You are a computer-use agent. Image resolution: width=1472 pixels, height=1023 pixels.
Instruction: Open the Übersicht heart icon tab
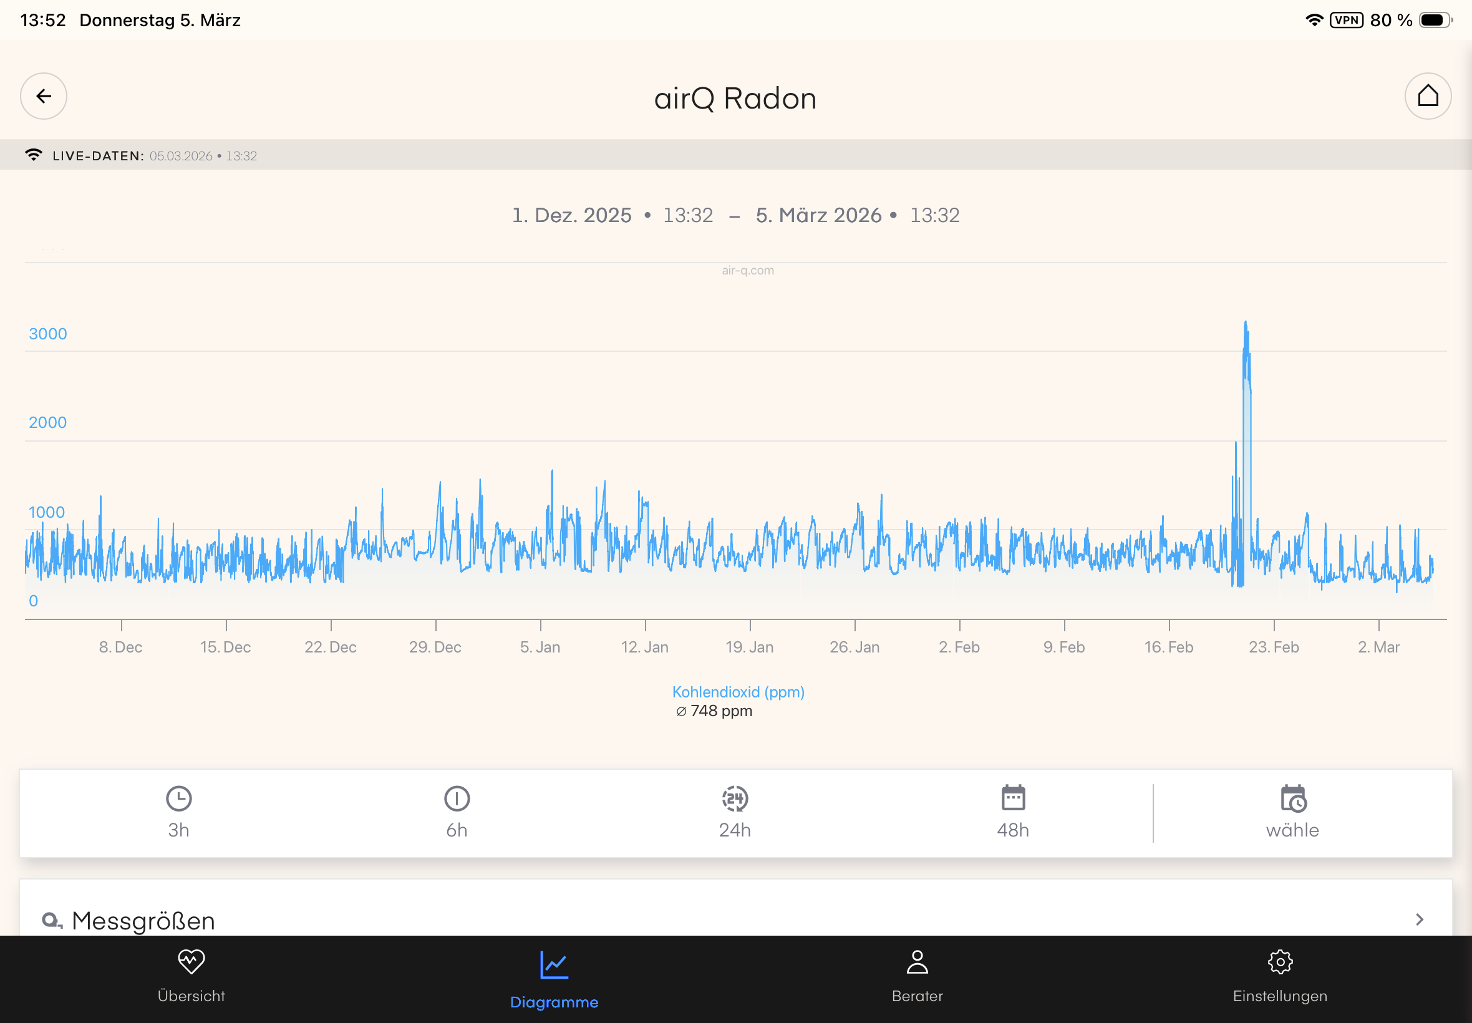click(191, 962)
